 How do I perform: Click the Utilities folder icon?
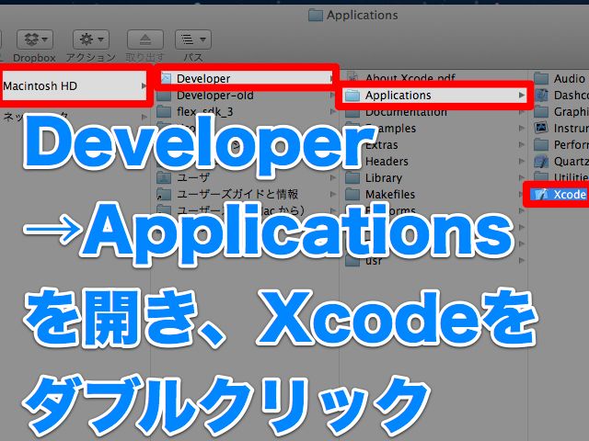point(541,175)
